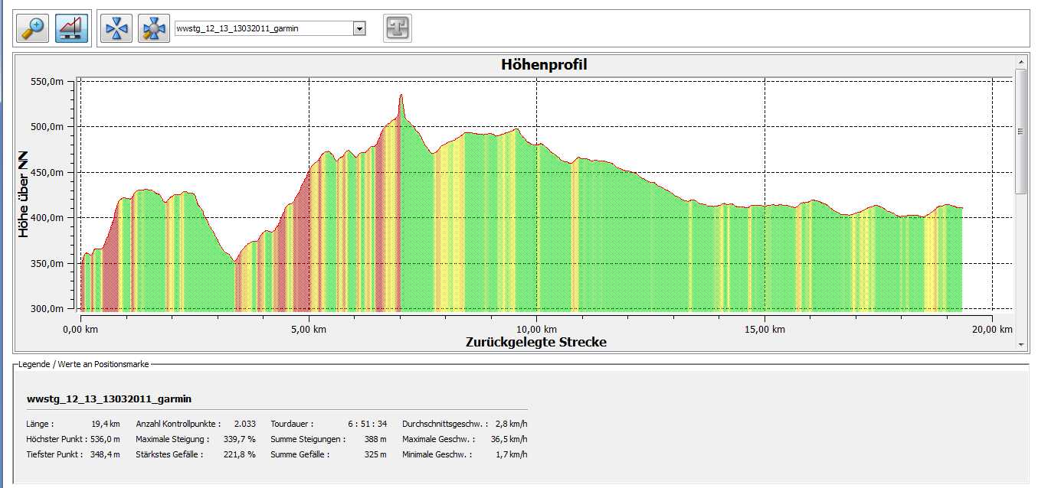This screenshot has height=488, width=1038.
Task: Click the chart scrollbar up arrow
Action: coord(1020,61)
